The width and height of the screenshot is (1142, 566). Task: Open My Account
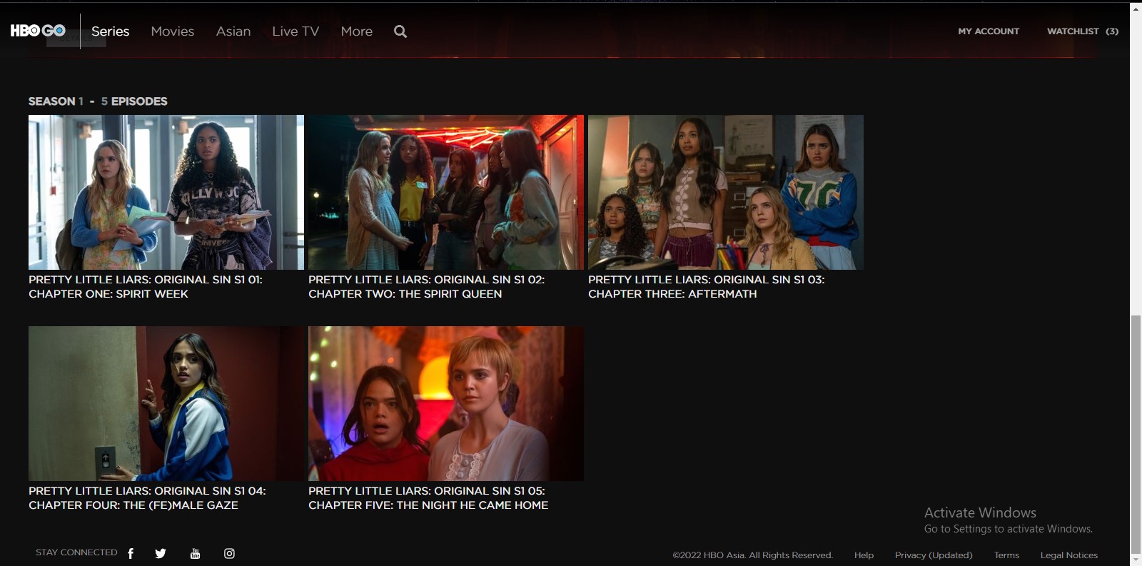pos(989,31)
